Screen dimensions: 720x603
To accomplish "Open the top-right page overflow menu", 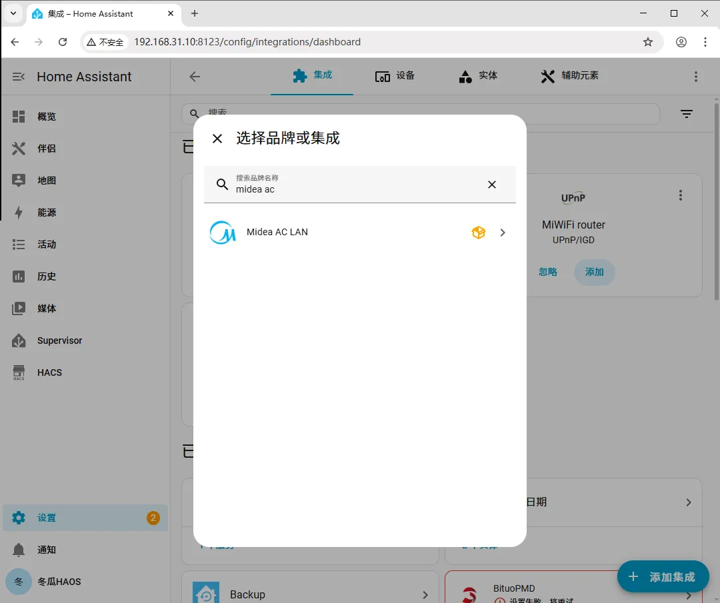I will (695, 77).
